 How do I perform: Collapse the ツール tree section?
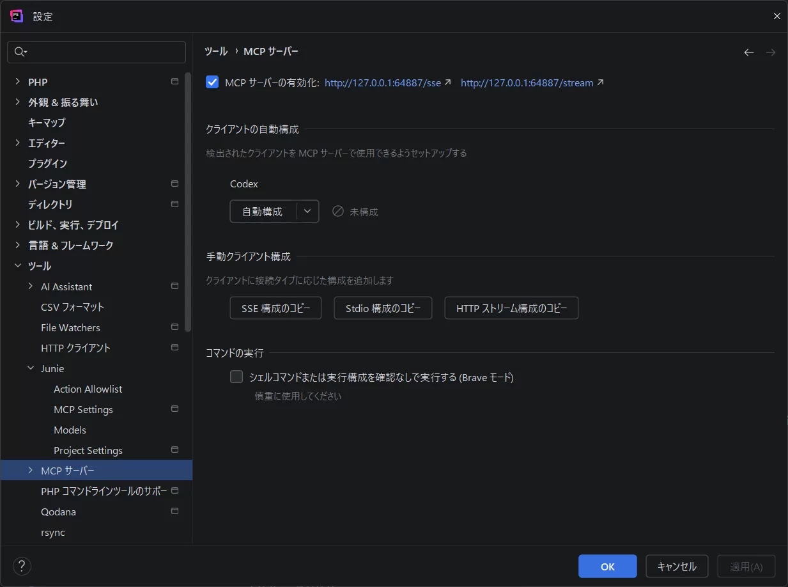click(x=18, y=266)
